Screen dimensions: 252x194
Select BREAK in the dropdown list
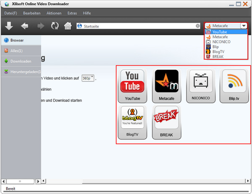click(226, 57)
